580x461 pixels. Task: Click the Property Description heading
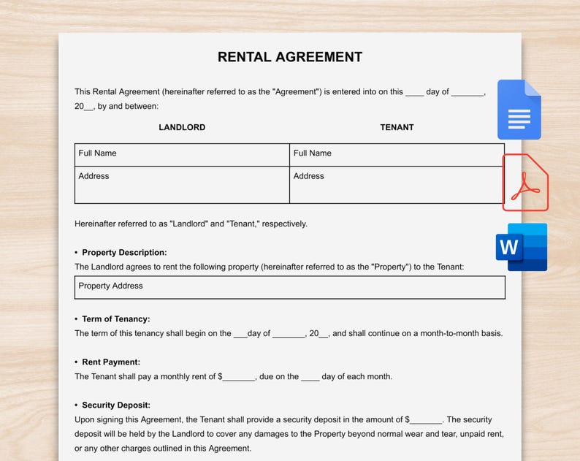tap(124, 252)
